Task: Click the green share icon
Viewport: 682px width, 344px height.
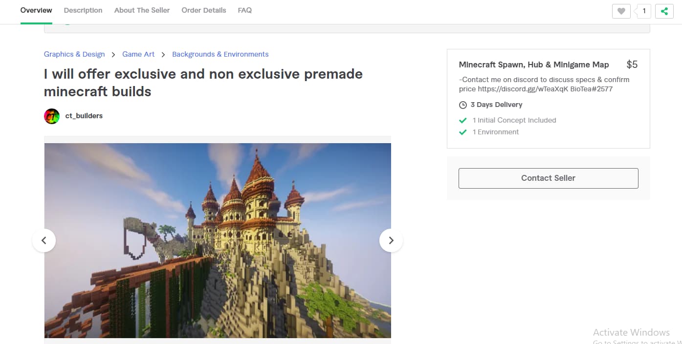Action: [664, 11]
